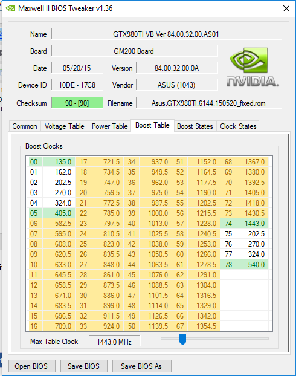Select boost clock cell 924.0
The width and height of the screenshot is (296, 376).
tap(108, 326)
